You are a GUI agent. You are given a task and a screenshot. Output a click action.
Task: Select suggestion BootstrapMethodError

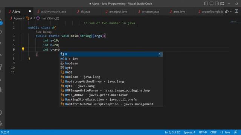coord(111,81)
